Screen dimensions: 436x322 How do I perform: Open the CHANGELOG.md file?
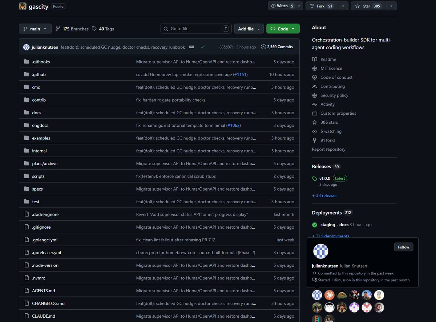(x=48, y=303)
